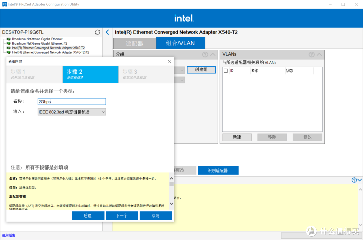Switch to the 适配器 tab
The height and width of the screenshot is (240, 363).
click(134, 43)
